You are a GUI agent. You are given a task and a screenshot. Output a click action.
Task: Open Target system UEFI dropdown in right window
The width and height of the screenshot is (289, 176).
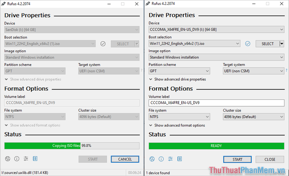pos(253,71)
